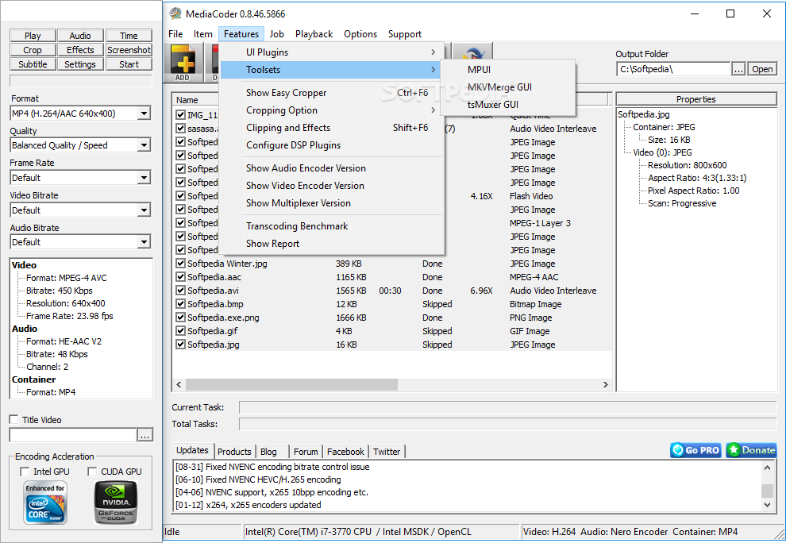Click the ADD file toolbar icon

183,64
